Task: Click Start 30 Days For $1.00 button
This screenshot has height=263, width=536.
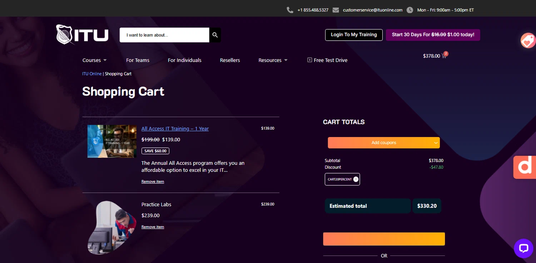Action: [x=433, y=35]
